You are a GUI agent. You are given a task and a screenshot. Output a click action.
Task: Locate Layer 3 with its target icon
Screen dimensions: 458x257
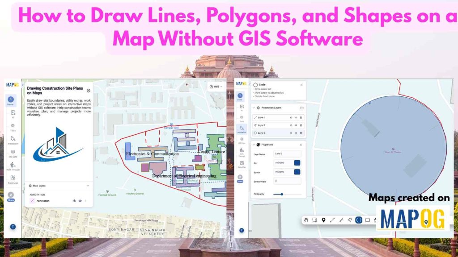[x=291, y=133]
